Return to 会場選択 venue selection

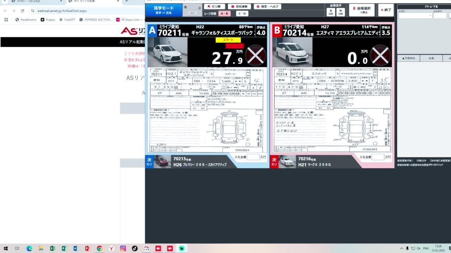pos(362,10)
